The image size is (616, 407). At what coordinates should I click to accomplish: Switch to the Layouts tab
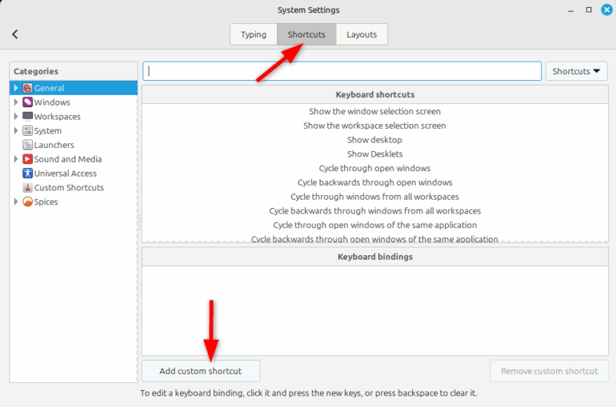(x=361, y=35)
